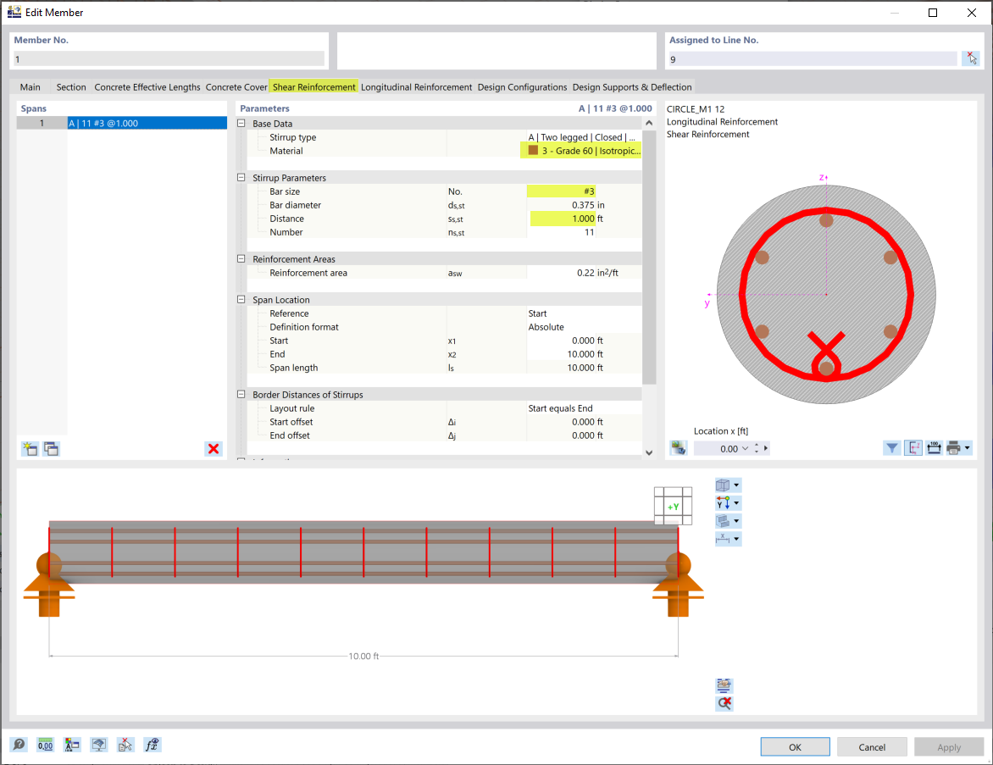Add new span icon in Spans panel
This screenshot has width=993, height=765.
30,449
